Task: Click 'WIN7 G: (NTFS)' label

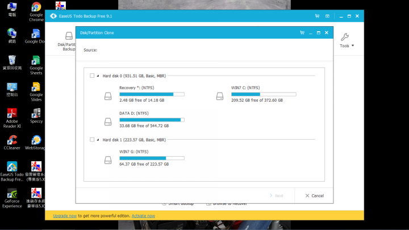Action: tap(134, 152)
